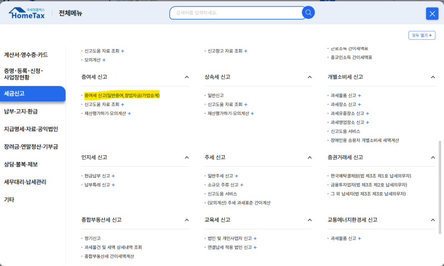Open 지급명세·자료·공익법인 sidebar menu
The width and height of the screenshot is (444, 266).
click(x=31, y=129)
